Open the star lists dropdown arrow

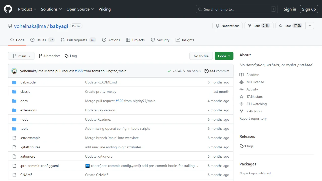point(310,26)
